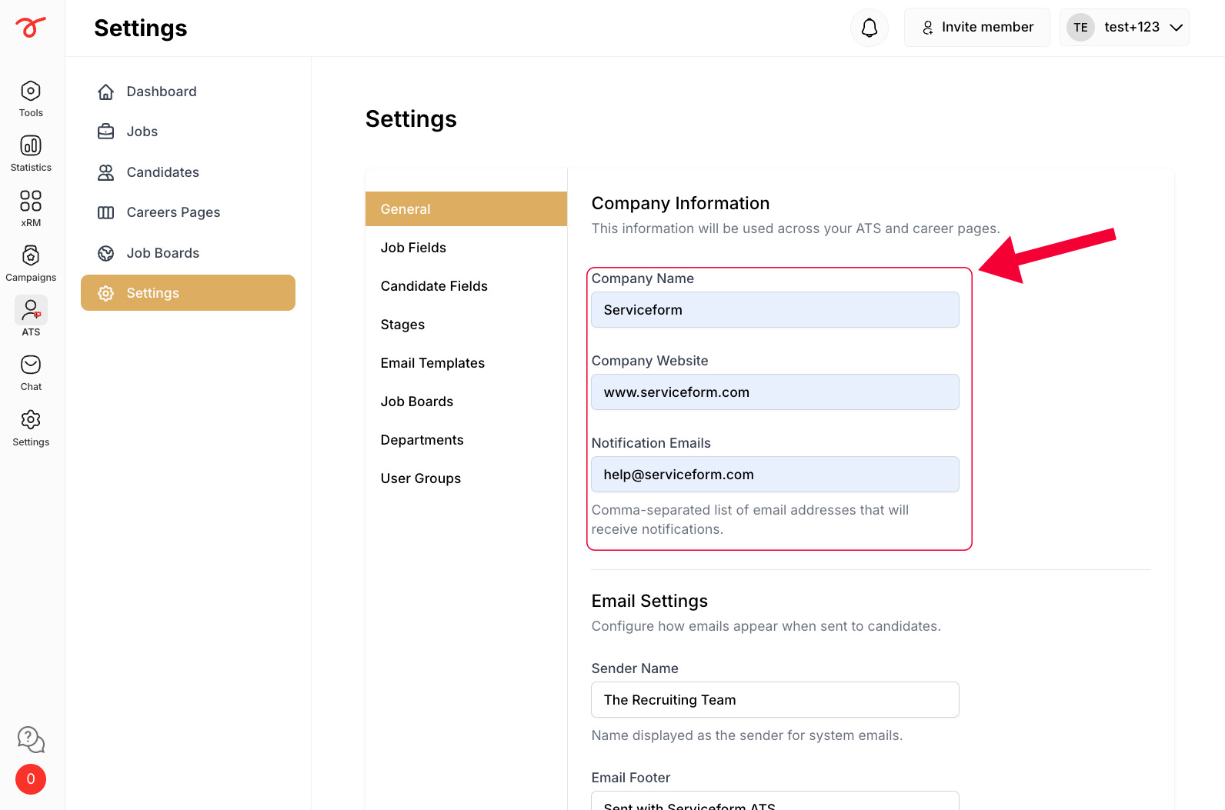Click the TE user avatar

(1080, 28)
